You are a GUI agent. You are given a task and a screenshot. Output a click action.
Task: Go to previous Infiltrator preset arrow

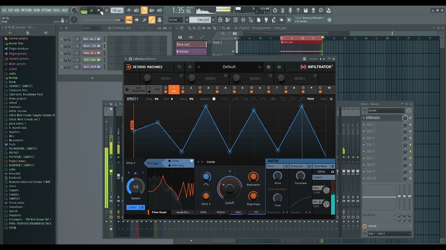point(199,67)
